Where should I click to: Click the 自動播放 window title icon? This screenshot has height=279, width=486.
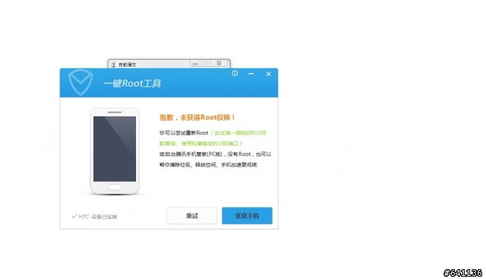(x=113, y=64)
